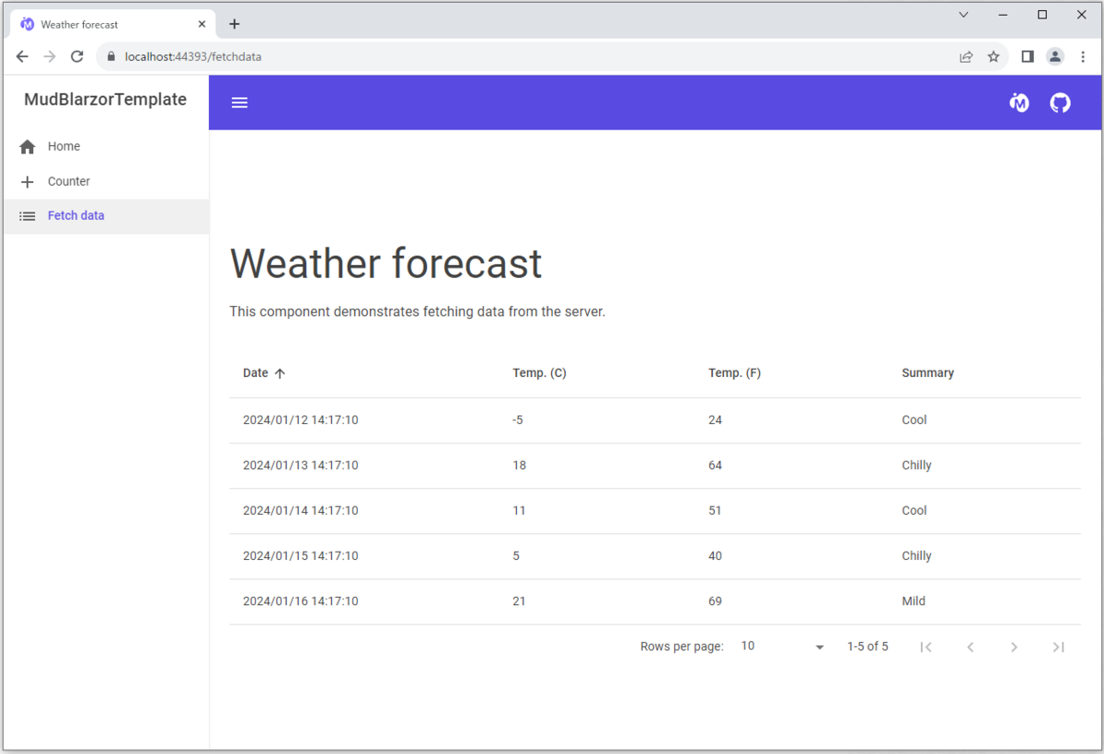1104x754 pixels.
Task: Click the Fetch data list icon
Action: coord(28,216)
